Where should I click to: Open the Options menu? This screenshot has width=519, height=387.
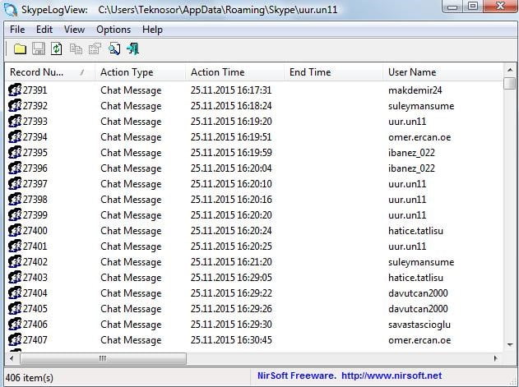(114, 30)
